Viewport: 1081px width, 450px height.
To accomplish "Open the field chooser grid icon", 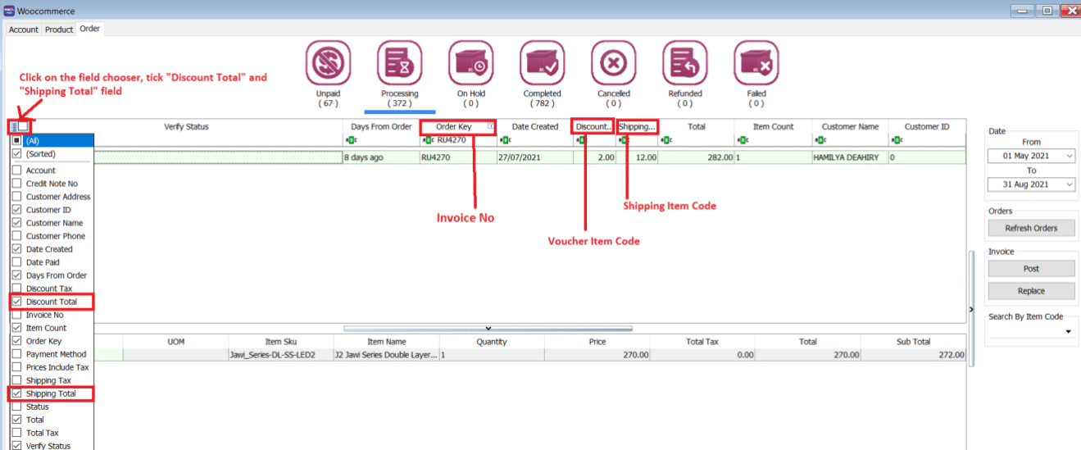I will pos(16,126).
